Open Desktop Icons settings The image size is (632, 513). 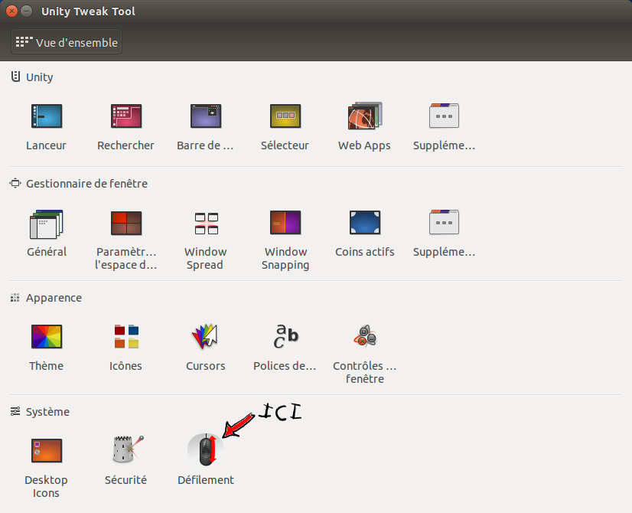click(x=47, y=468)
